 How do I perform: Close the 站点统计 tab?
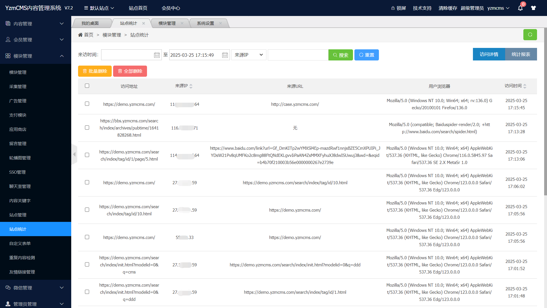[144, 23]
